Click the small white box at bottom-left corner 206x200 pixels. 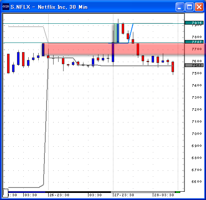5,193
